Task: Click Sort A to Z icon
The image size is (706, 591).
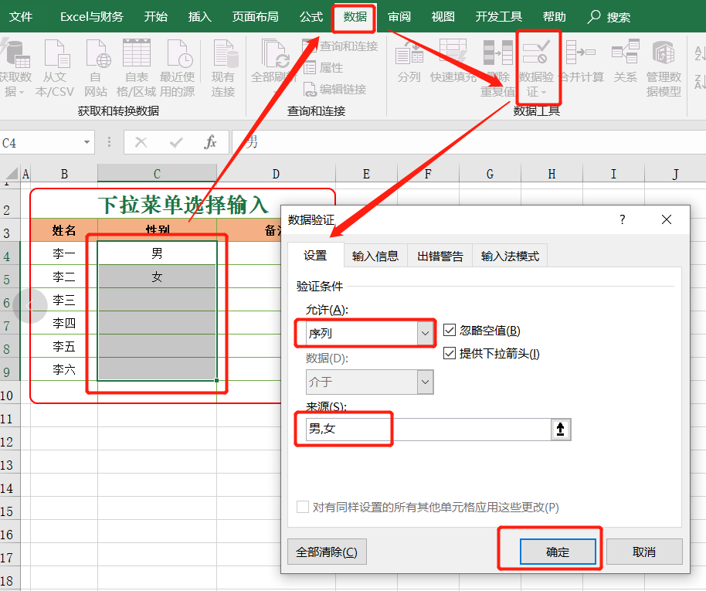Action: (700, 53)
